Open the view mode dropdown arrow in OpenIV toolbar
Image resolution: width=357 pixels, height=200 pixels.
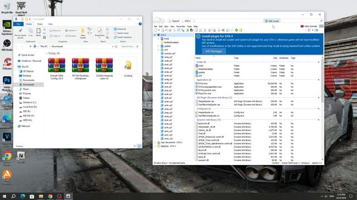312,30
